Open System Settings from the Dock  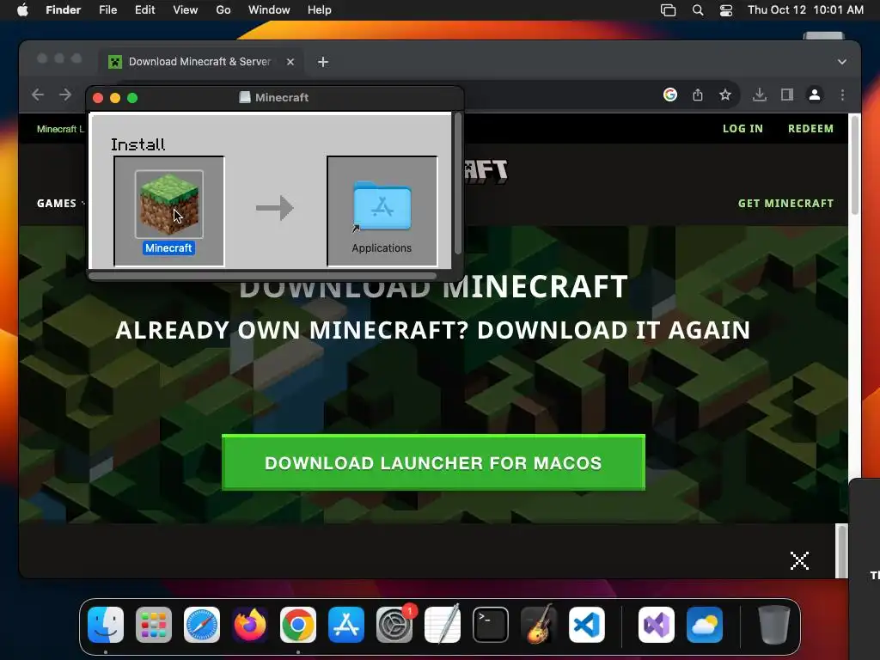click(394, 625)
